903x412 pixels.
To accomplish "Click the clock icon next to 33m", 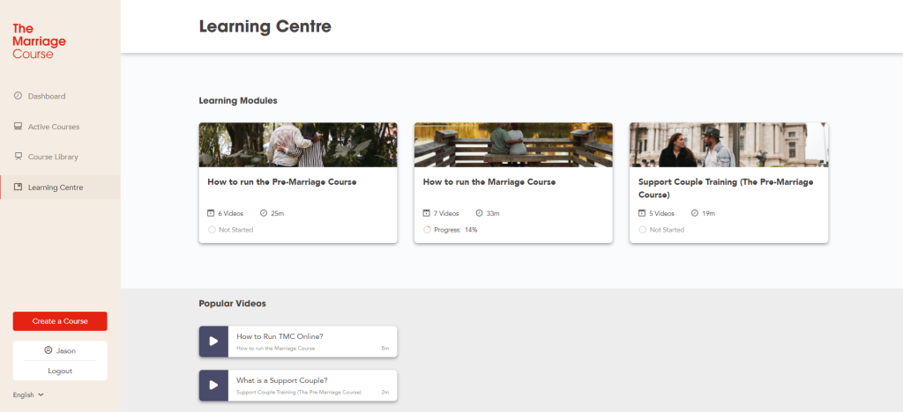I will 479,213.
